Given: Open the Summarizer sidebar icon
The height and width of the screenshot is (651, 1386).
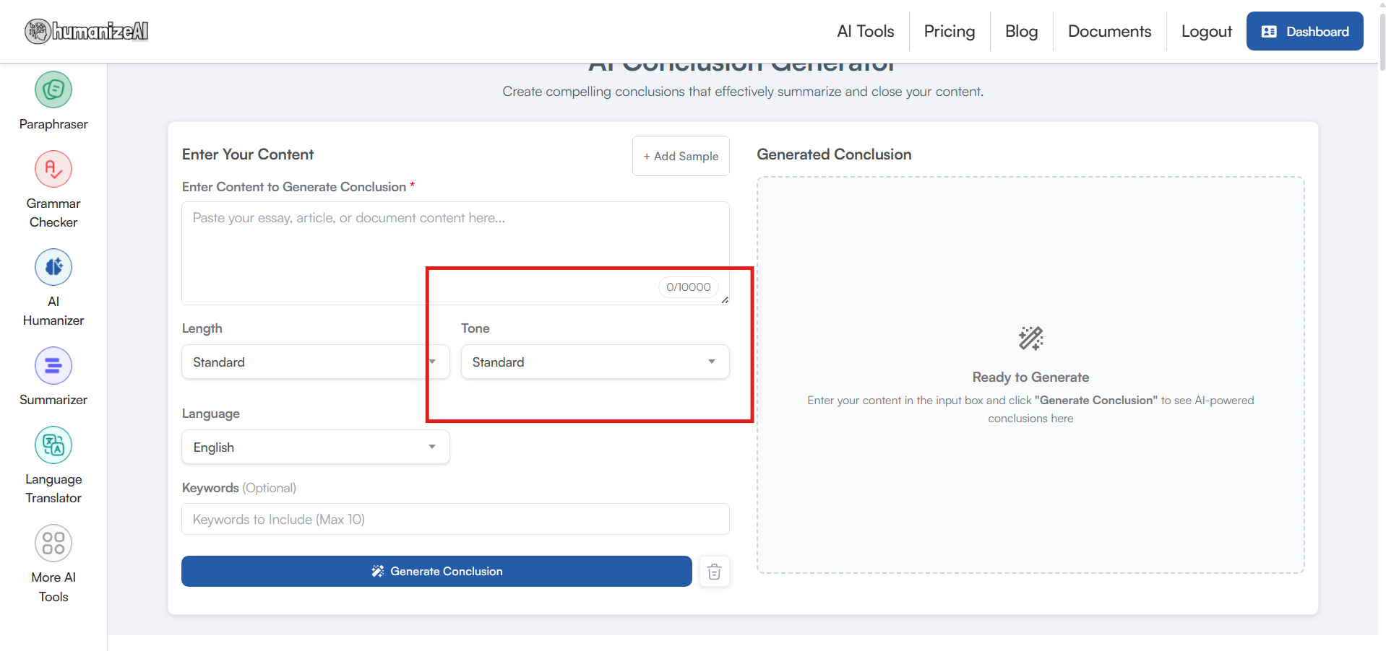Looking at the screenshot, I should (53, 366).
